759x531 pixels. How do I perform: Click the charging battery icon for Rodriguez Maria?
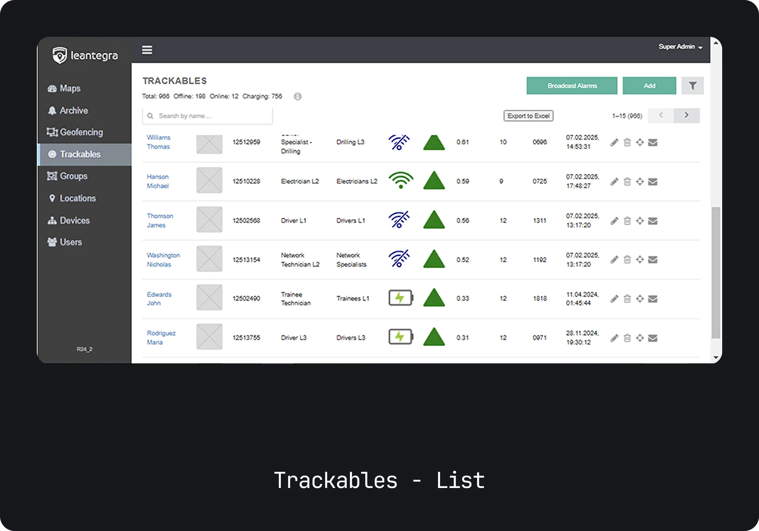tap(400, 337)
